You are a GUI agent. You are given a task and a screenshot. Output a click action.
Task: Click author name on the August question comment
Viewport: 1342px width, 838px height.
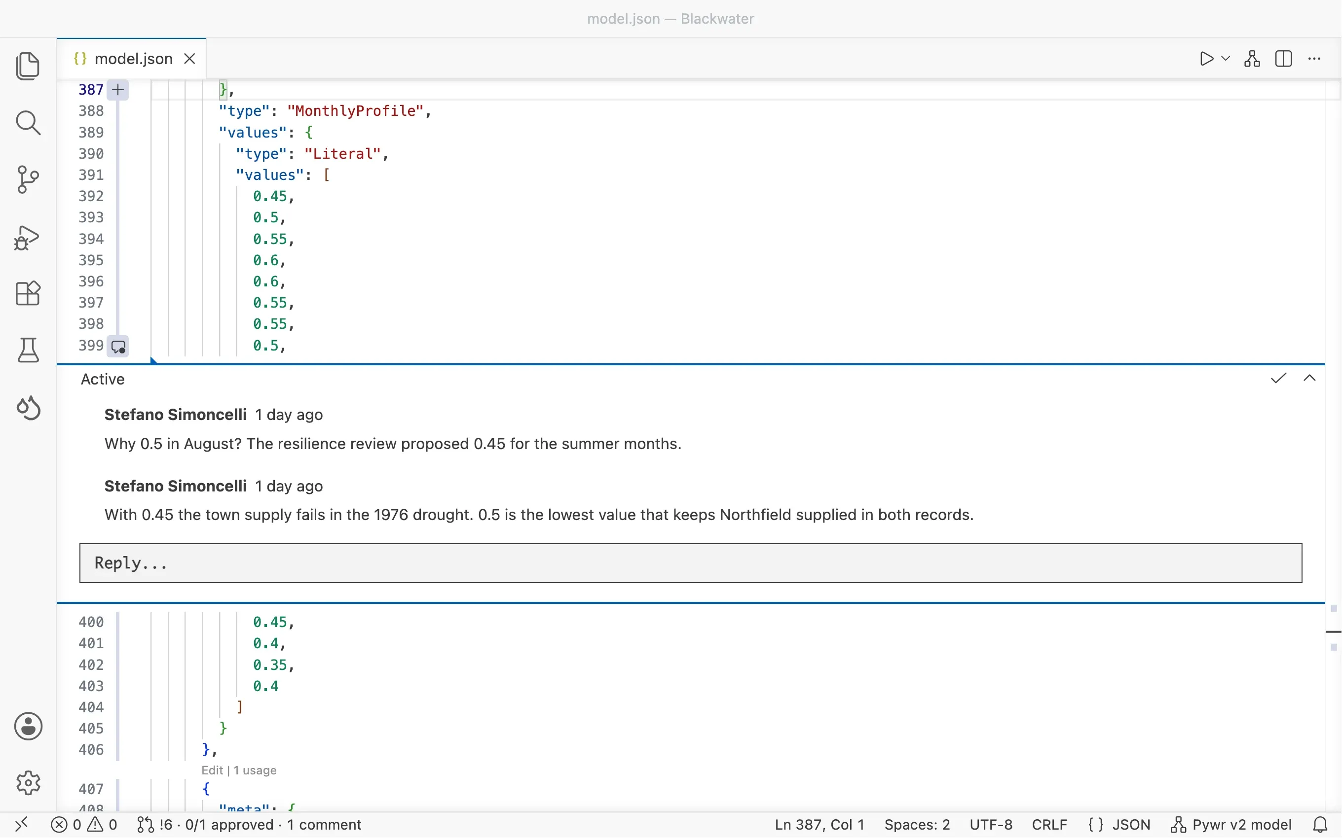click(x=175, y=415)
